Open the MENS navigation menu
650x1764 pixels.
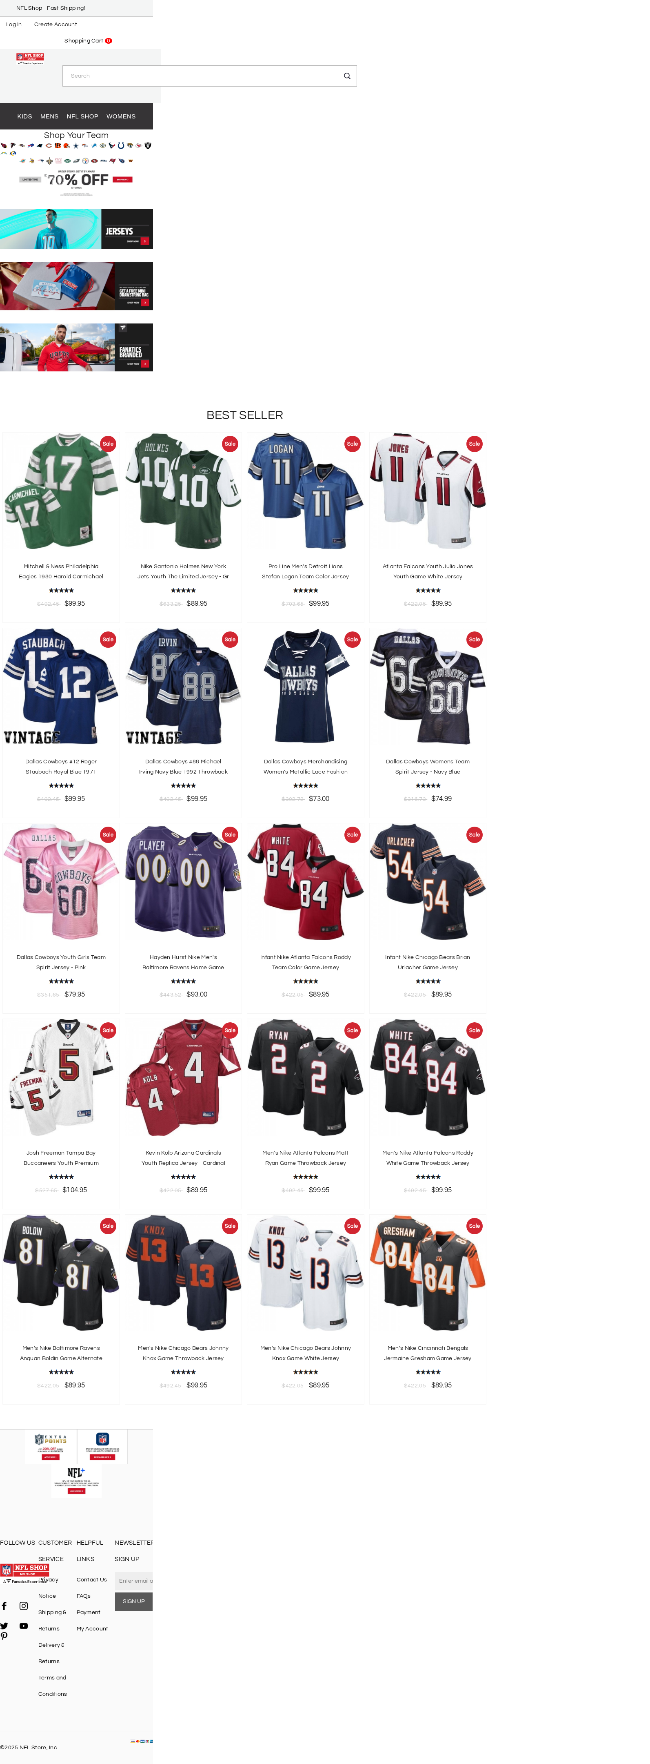[49, 116]
